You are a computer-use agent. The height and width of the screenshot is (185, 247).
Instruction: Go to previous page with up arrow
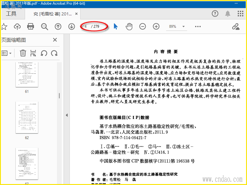pos(58,27)
